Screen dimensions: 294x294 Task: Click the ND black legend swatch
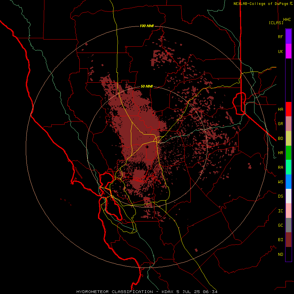pos(288,254)
